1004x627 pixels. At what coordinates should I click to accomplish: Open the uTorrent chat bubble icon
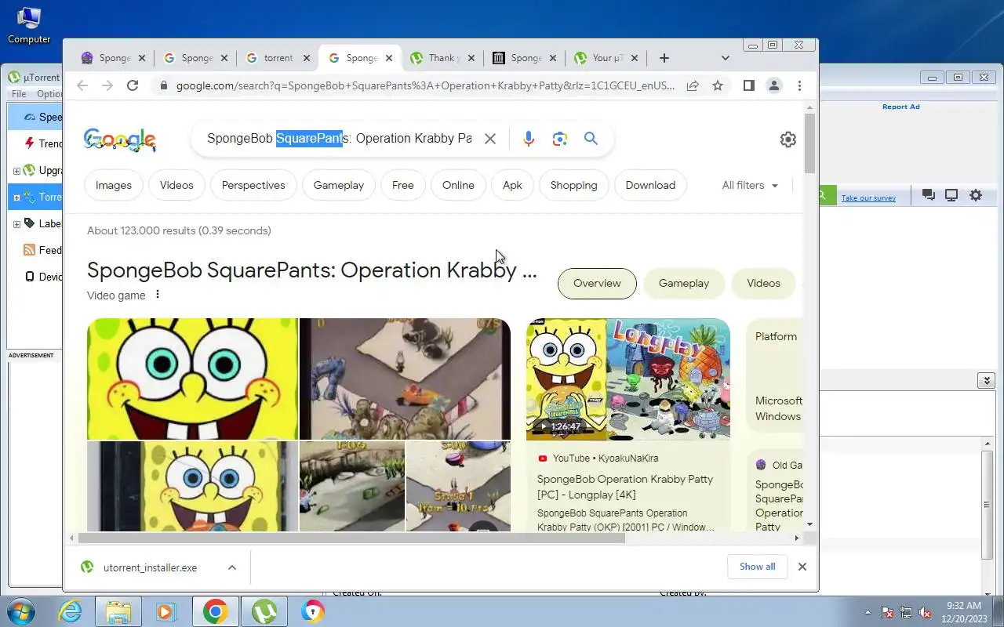point(928,195)
